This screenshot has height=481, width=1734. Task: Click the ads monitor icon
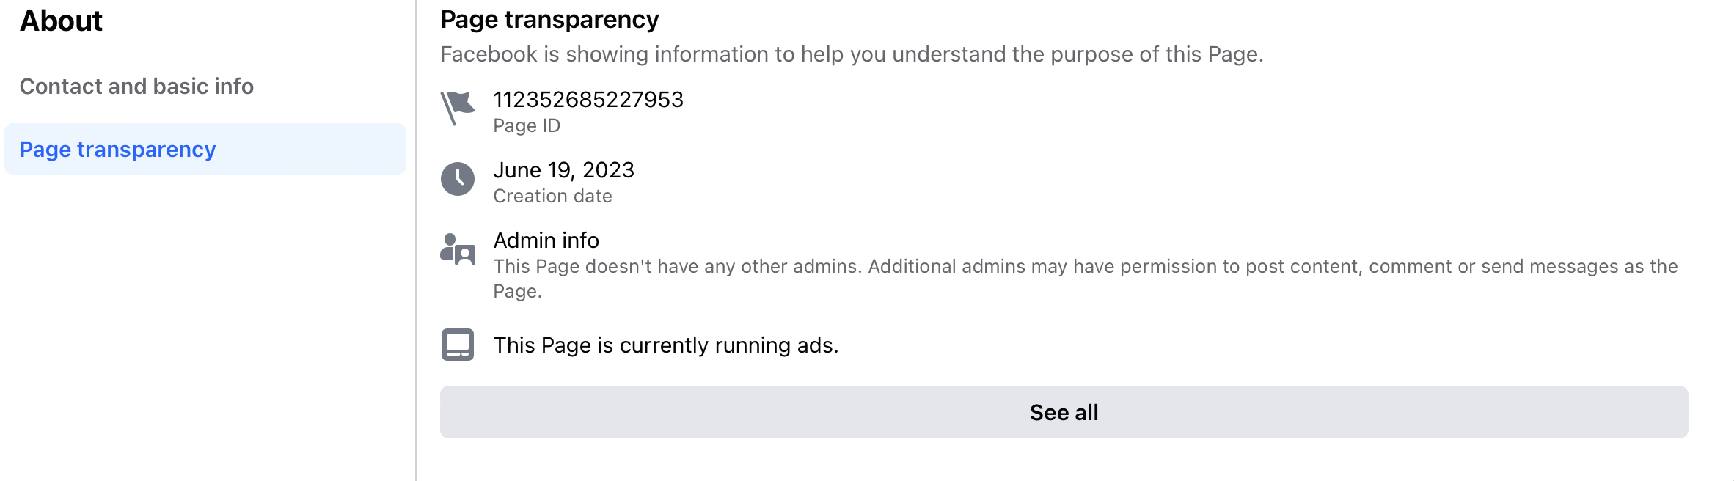pyautogui.click(x=458, y=345)
